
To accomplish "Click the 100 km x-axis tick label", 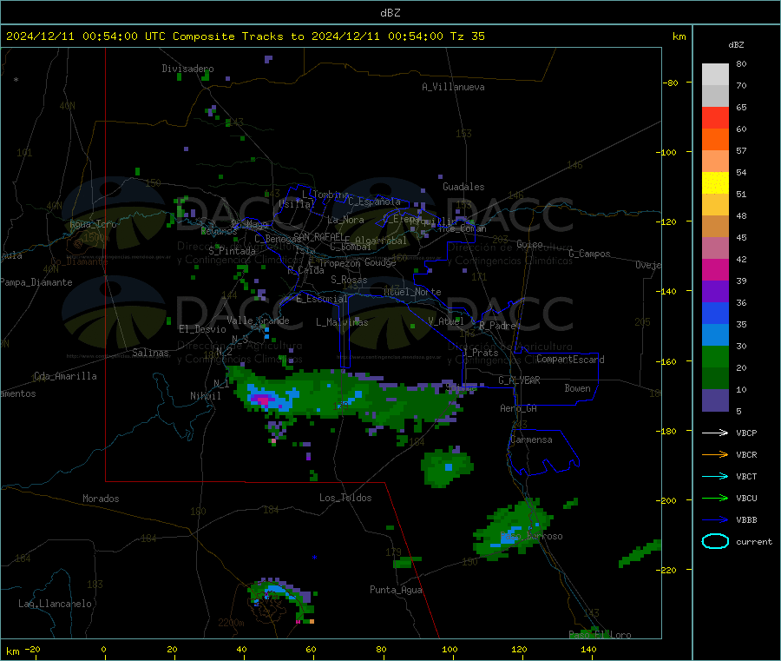I will (x=450, y=649).
